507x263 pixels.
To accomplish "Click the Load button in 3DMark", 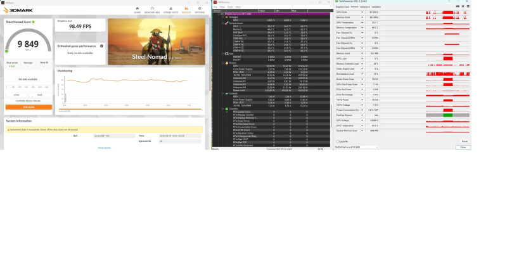I will 16,95.
